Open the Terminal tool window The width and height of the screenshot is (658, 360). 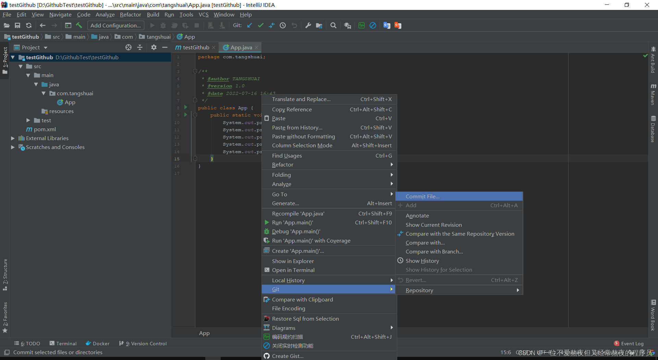[63, 343]
